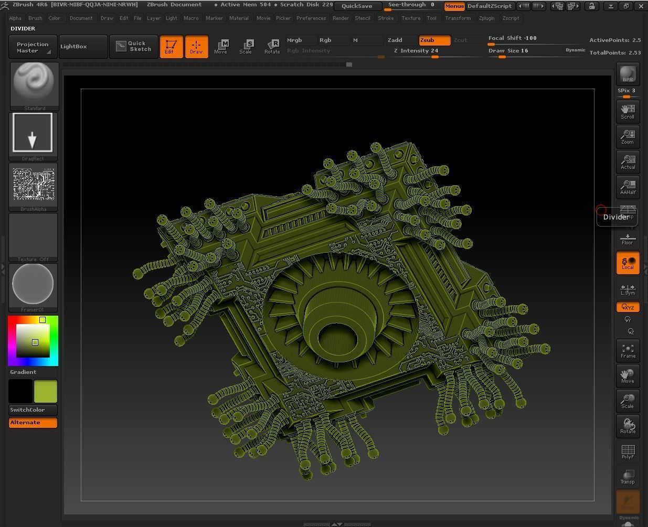Select the Scale transform button in top shelf
Screen dimensions: 648x527
click(x=246, y=46)
